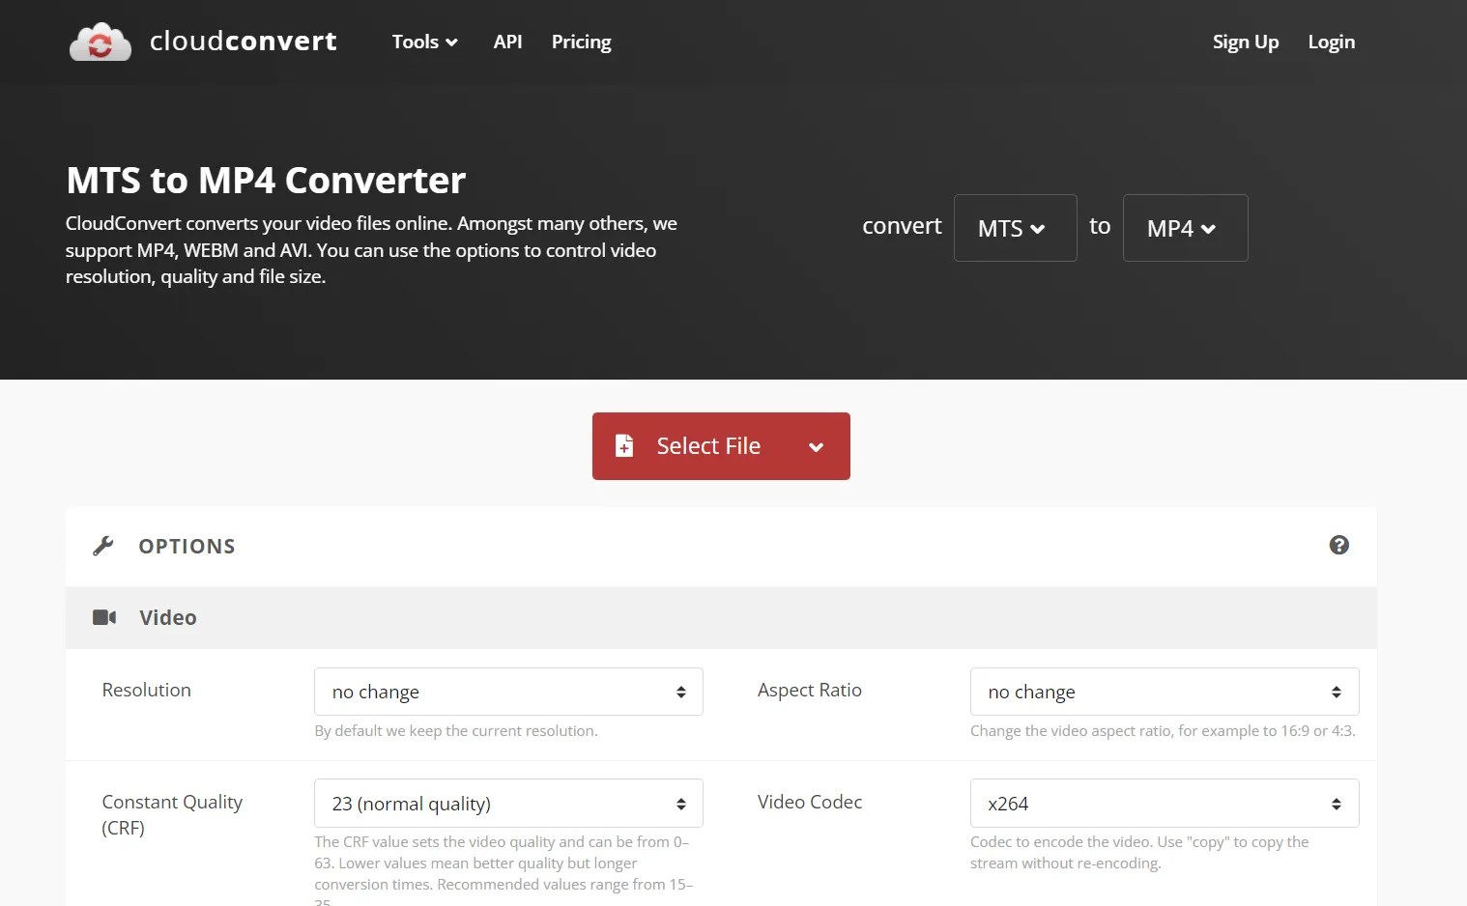
Task: Open the MP4 format dropdown
Action: tap(1184, 228)
